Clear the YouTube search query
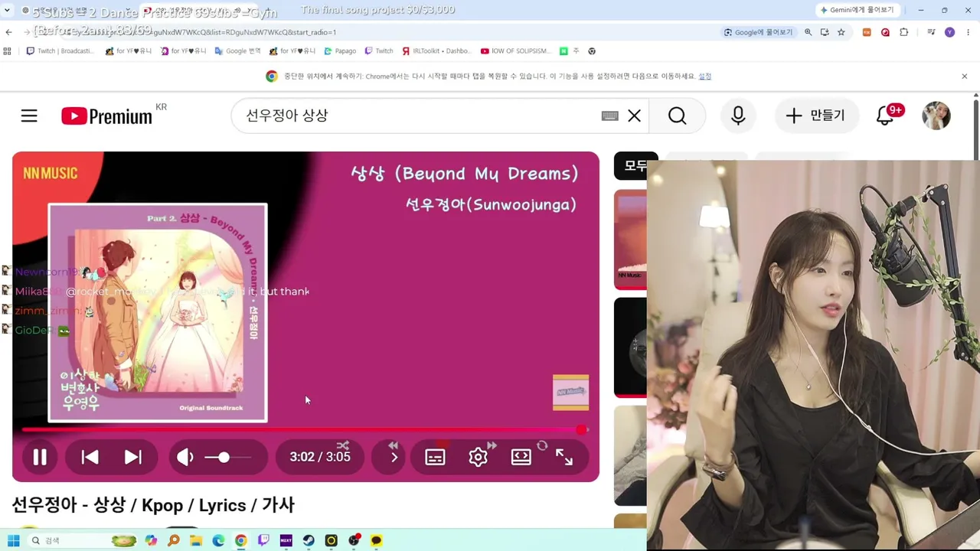Screen dimensions: 980x551 coord(635,116)
